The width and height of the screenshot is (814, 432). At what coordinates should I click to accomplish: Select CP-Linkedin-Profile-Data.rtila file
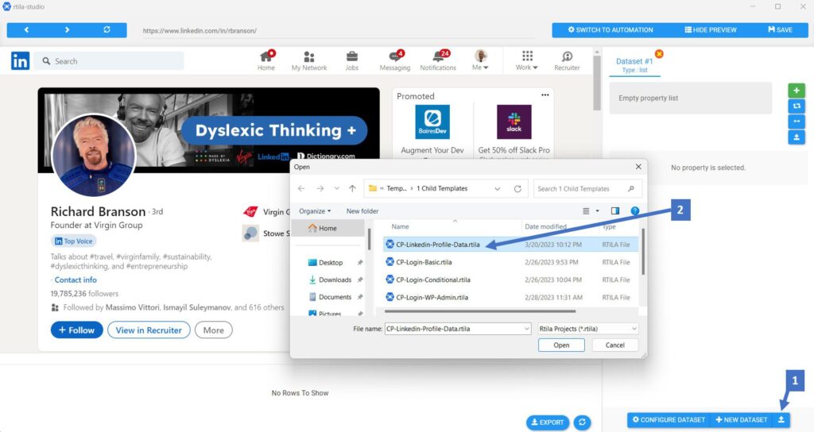coord(511,245)
